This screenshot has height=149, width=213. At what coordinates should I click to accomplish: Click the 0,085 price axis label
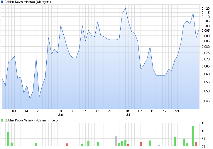coord(206,41)
